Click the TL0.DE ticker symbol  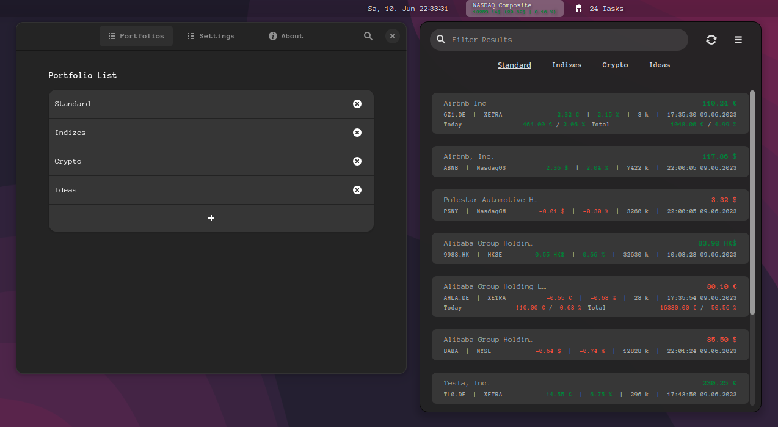point(454,395)
